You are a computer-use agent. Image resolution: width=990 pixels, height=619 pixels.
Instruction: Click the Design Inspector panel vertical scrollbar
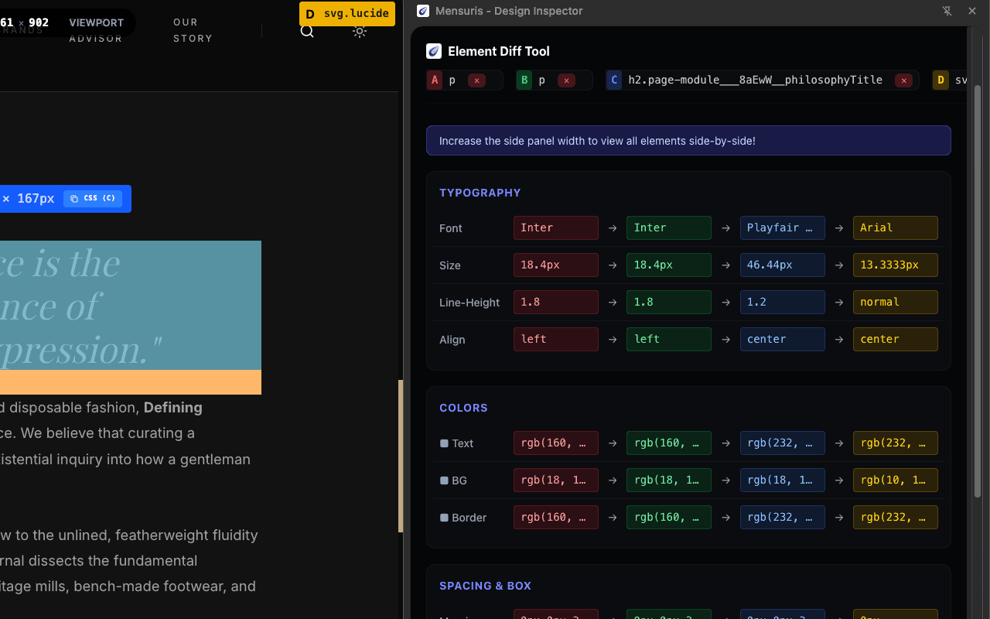point(978,290)
